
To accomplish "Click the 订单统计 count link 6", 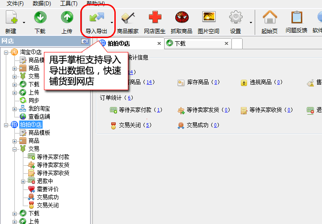I will pos(129,98).
